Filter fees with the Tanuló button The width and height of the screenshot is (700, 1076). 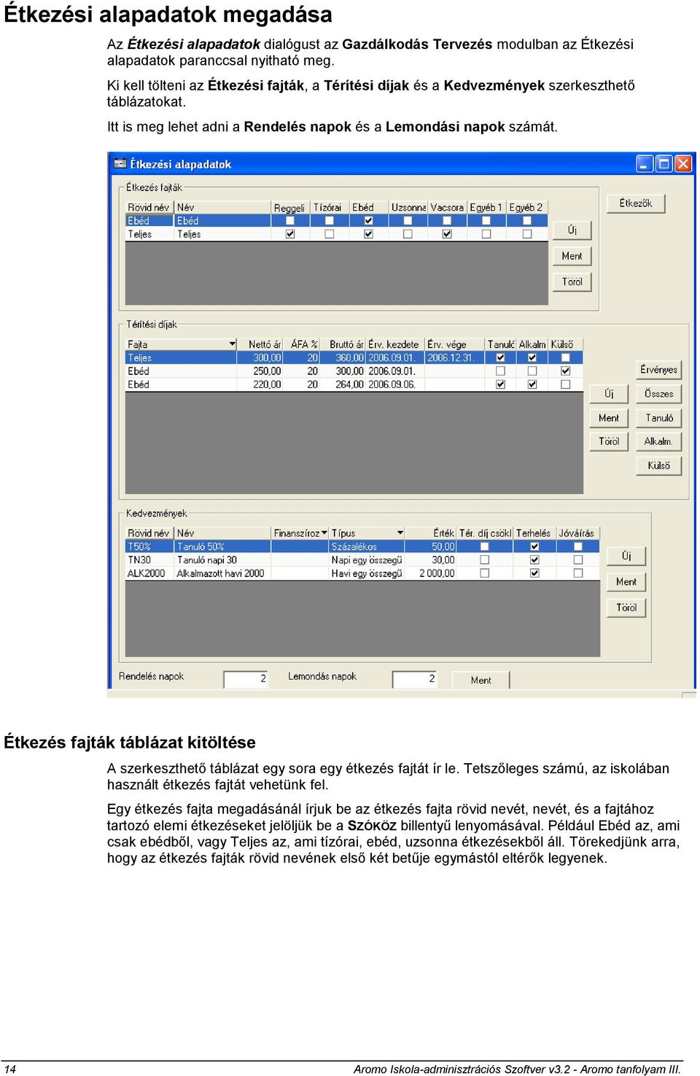(x=659, y=418)
